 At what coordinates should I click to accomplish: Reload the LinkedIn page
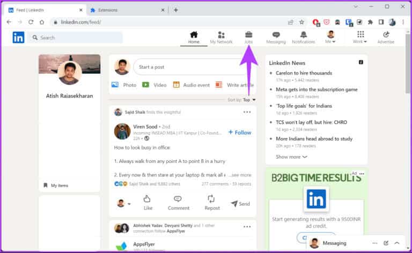[x=31, y=22]
